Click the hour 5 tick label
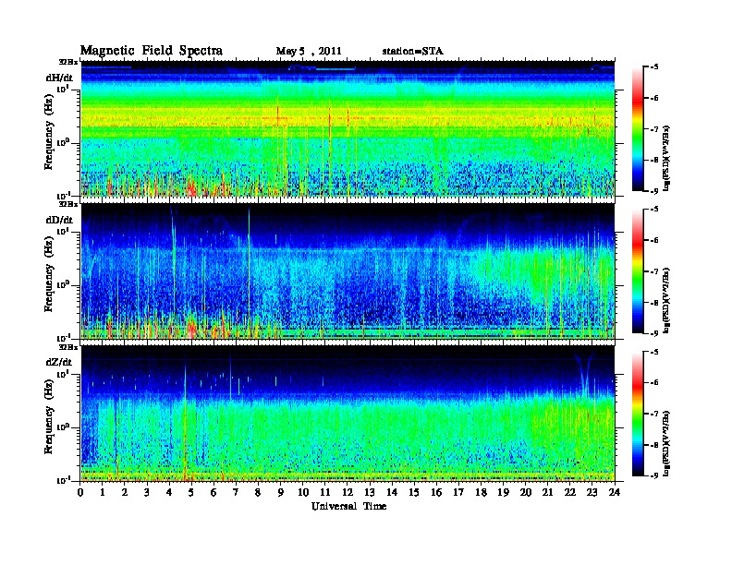 pos(191,493)
